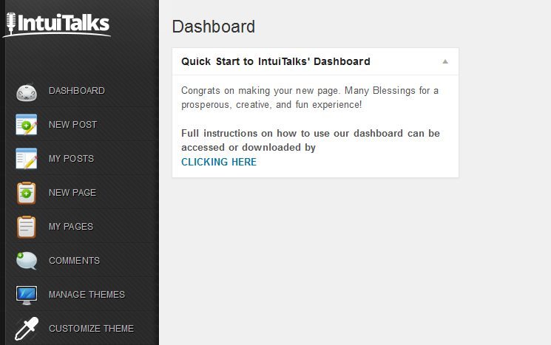Screen dimensions: 551x345
Task: Open the DASHBOARD menu label
Action: pyautogui.click(x=77, y=91)
